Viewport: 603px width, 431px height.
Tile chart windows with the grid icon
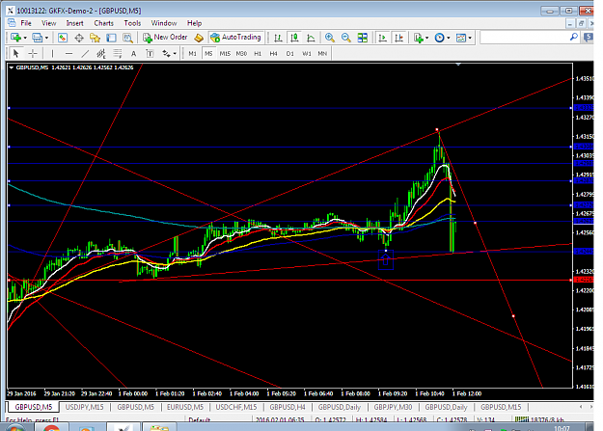coord(362,38)
